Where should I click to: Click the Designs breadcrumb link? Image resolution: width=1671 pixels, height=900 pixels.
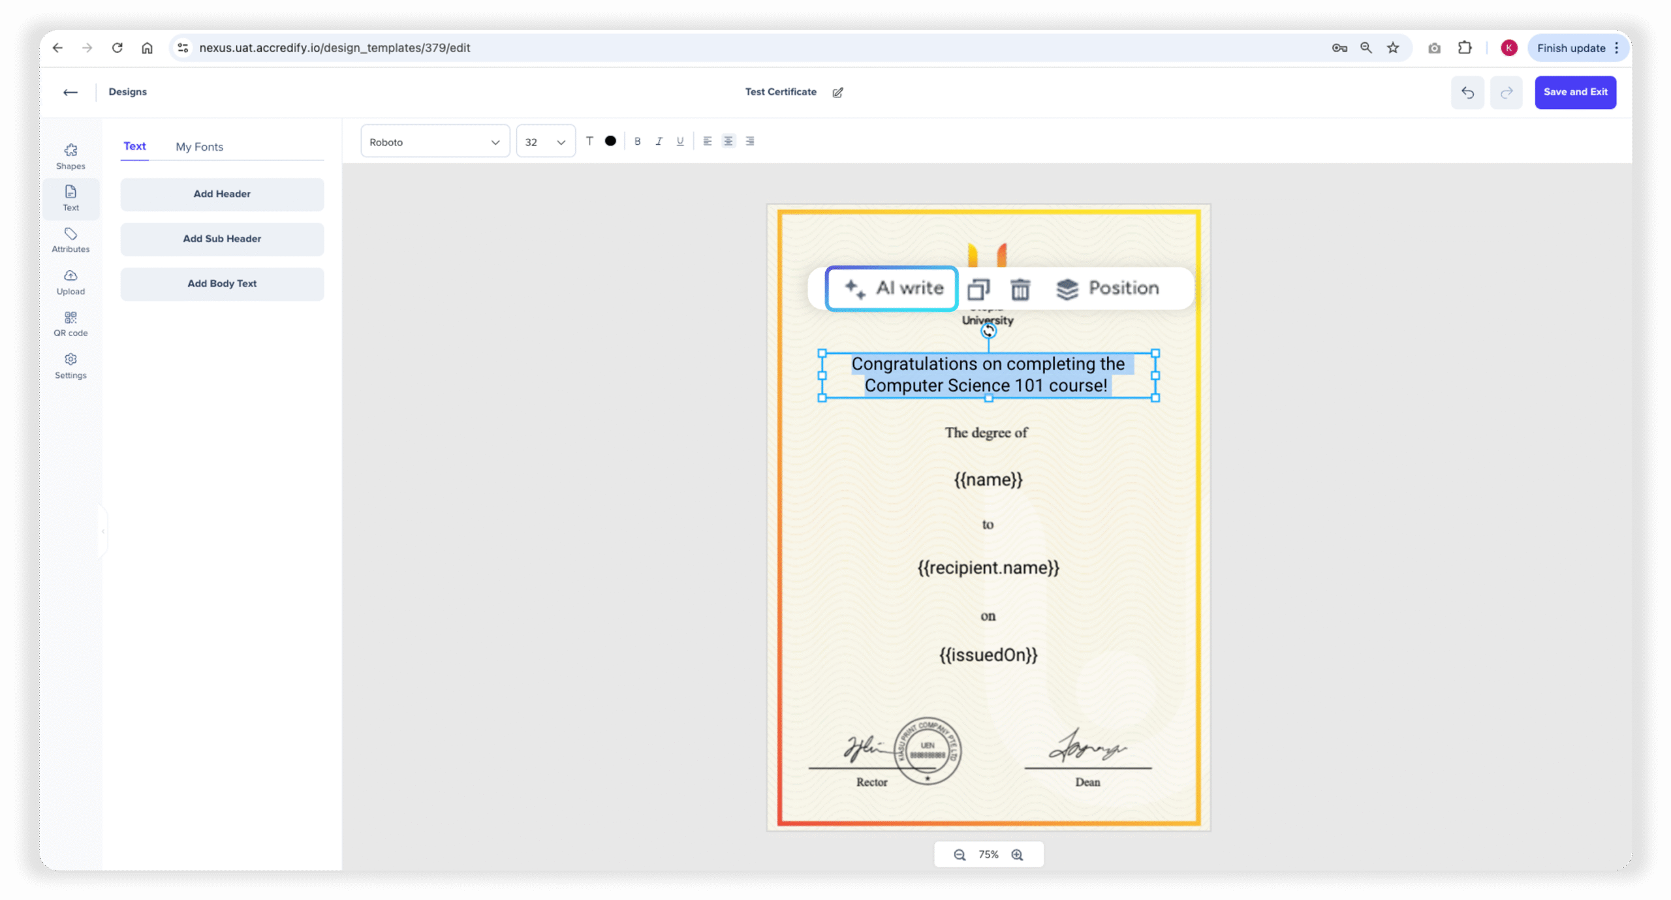[127, 92]
